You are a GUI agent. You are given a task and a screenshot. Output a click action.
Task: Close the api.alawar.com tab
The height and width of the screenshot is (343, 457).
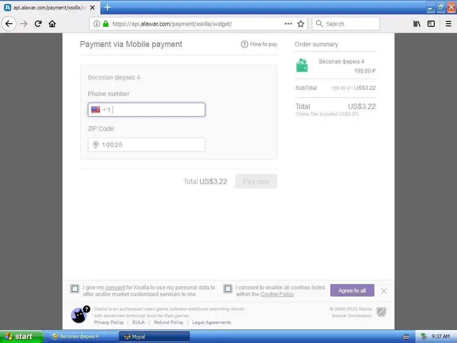coord(92,8)
